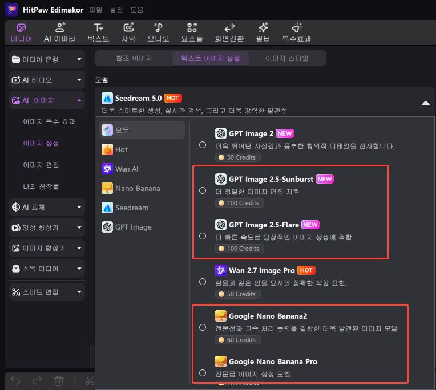Open the 화면전환 transitions tool

[229, 32]
